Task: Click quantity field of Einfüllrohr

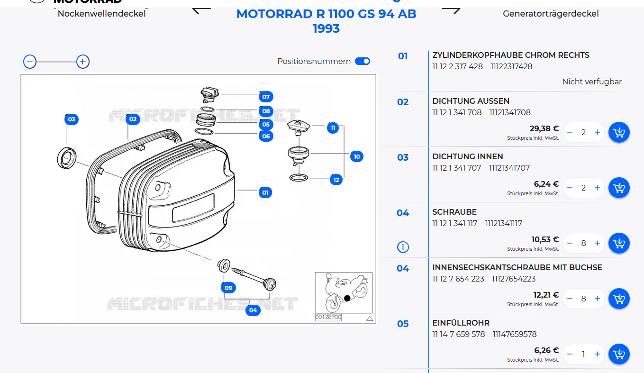Action: (x=584, y=354)
